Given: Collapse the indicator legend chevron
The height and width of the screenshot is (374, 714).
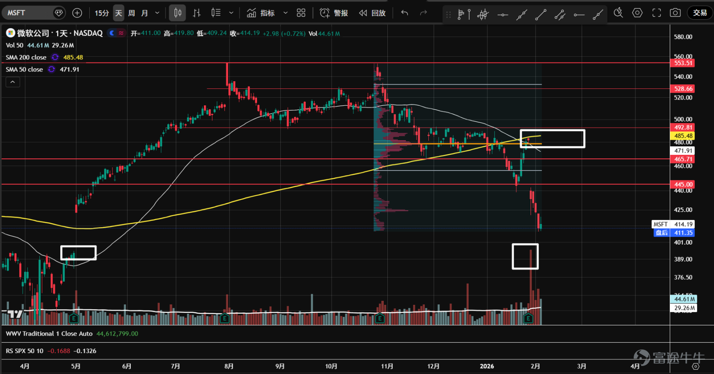Looking at the screenshot, I should tap(12, 82).
